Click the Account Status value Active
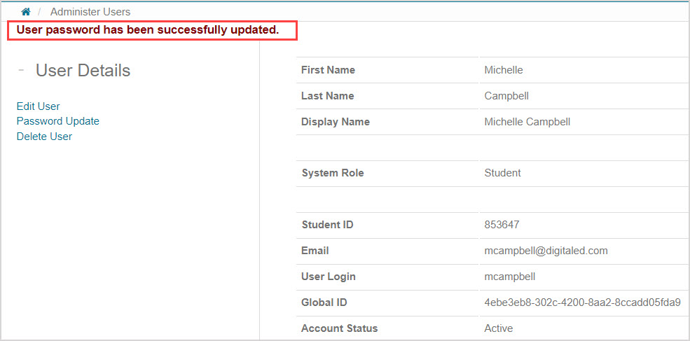The image size is (690, 341). click(498, 328)
